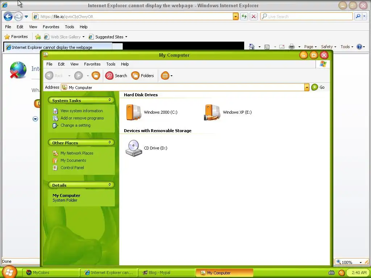Open new blank tab in IE
The height and width of the screenshot is (278, 371).
coord(117,47)
